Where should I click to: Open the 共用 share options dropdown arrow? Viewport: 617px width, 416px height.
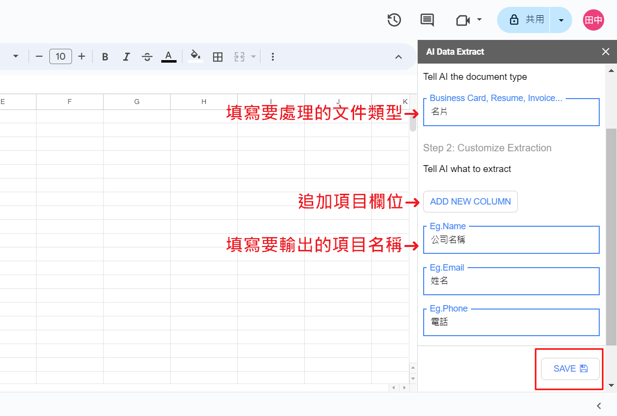[561, 20]
